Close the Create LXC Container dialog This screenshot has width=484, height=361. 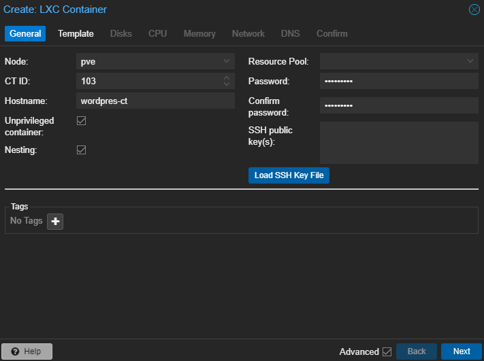[474, 10]
